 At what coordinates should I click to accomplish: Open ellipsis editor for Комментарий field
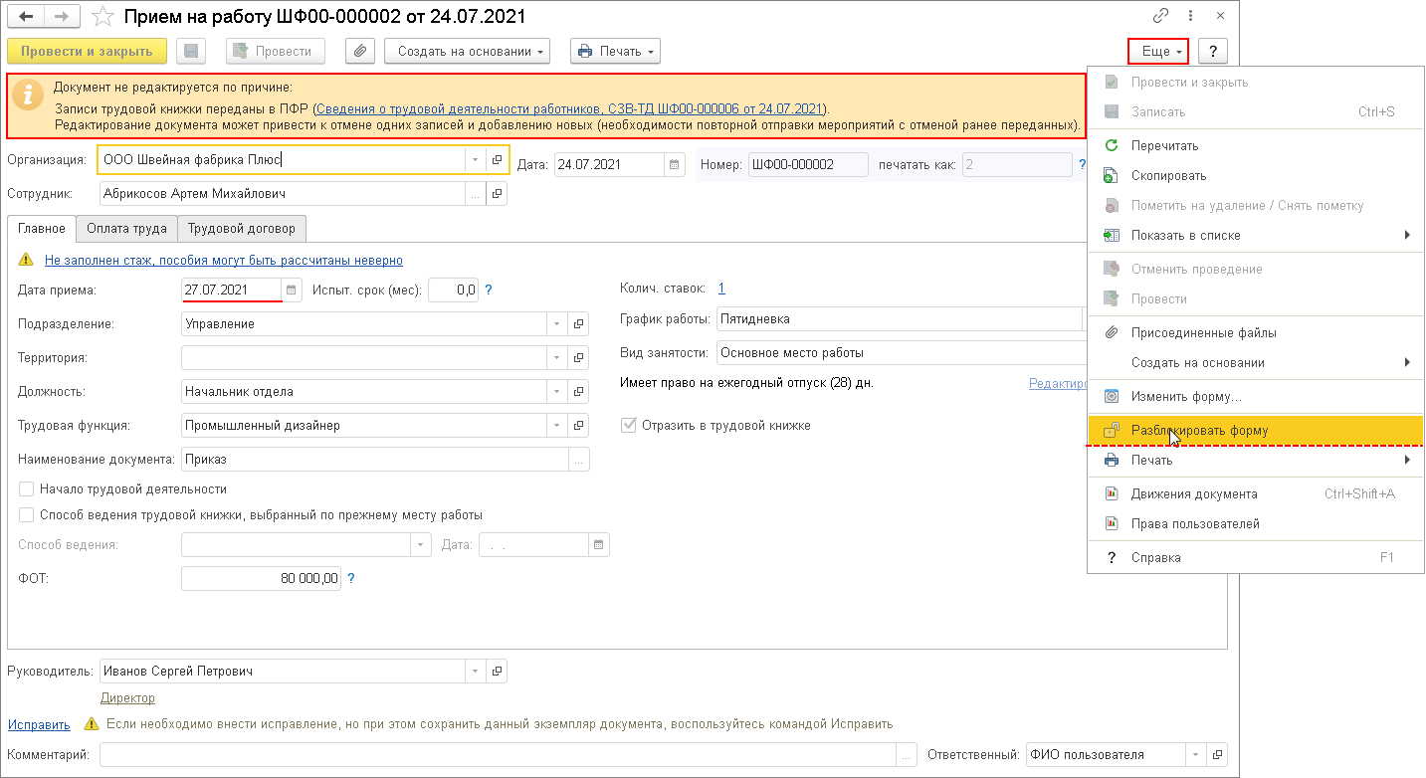tap(907, 755)
